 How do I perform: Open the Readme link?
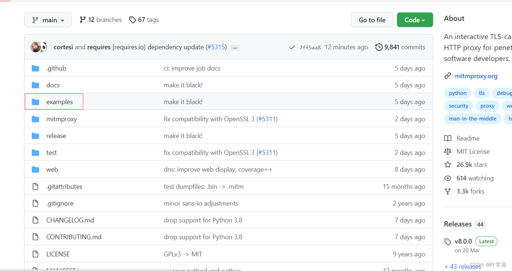[x=468, y=138]
